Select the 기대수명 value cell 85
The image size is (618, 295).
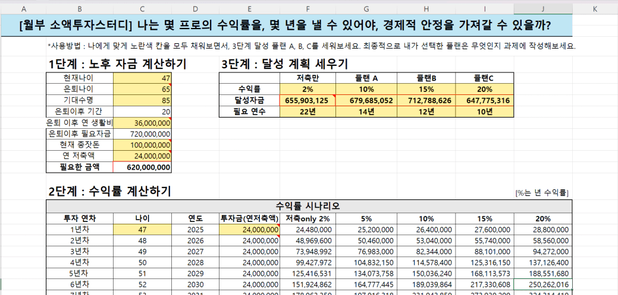(x=142, y=100)
